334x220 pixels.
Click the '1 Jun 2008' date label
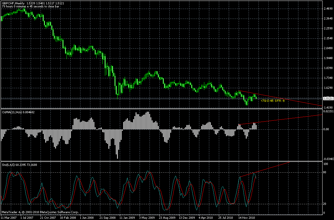[x=87, y=218]
